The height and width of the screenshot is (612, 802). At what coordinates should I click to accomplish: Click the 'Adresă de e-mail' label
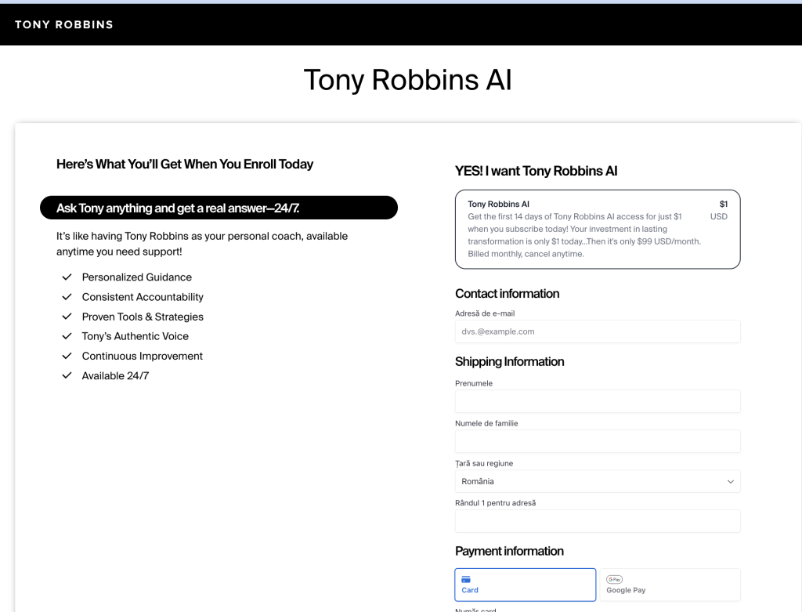(x=485, y=313)
